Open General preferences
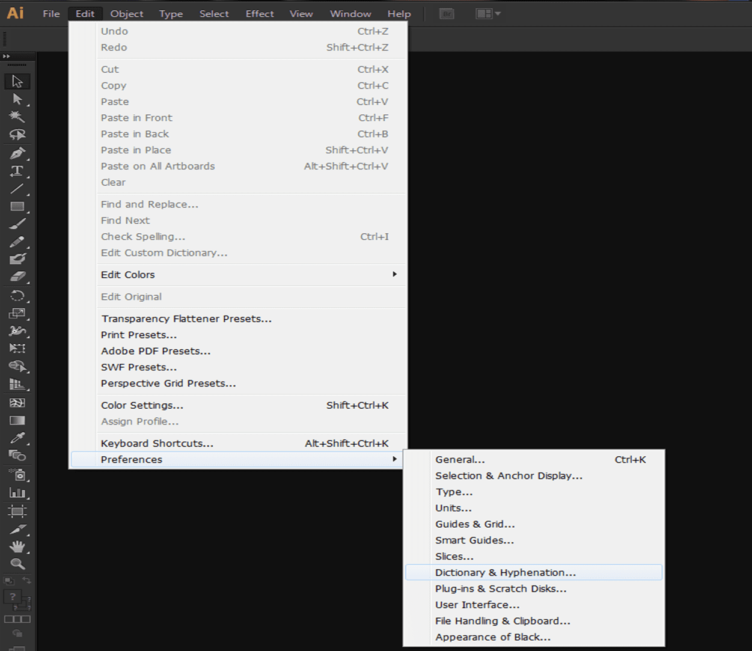Viewport: 752px width, 651px height. pyautogui.click(x=534, y=459)
